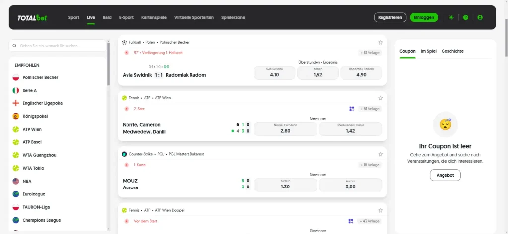Image resolution: width=508 pixels, height=234 pixels.
Task: Expand +18 Anlage markets
Action: (370, 165)
